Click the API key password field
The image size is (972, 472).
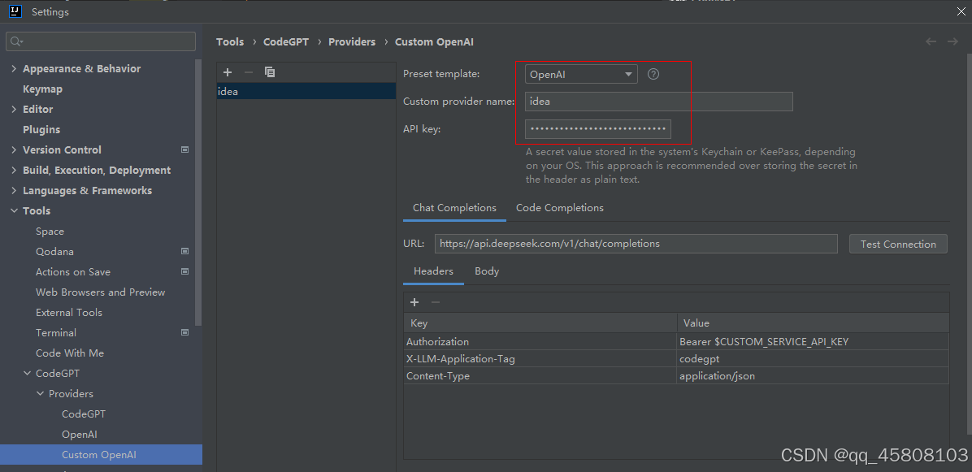[598, 129]
